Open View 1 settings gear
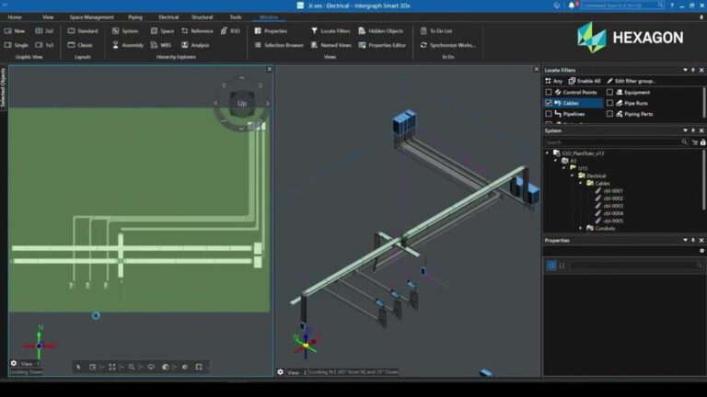707x397 pixels. [14, 363]
